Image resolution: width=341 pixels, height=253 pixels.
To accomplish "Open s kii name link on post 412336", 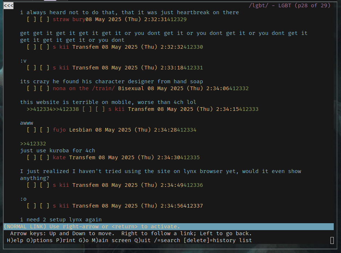I will (x=61, y=185).
